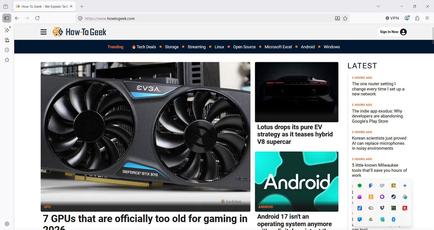
Task: Close the How-To Geek tab
Action: (x=71, y=6)
